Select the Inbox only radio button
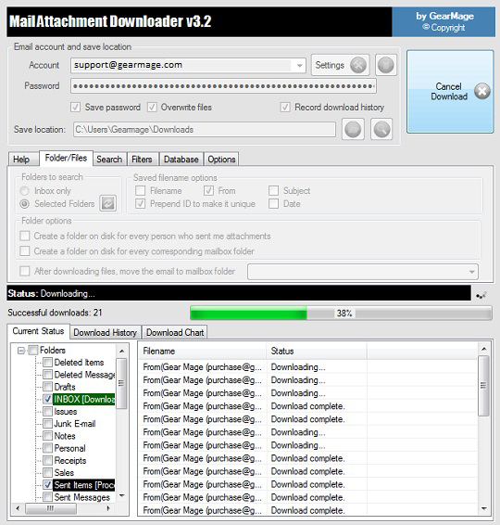 24,191
